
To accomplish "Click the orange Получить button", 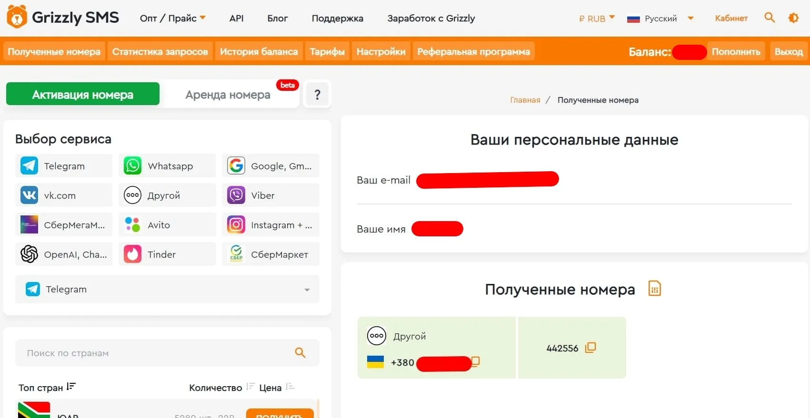I will (280, 413).
